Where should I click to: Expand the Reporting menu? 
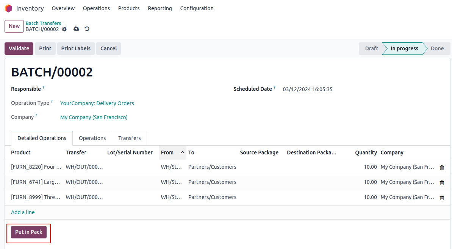[160, 8]
